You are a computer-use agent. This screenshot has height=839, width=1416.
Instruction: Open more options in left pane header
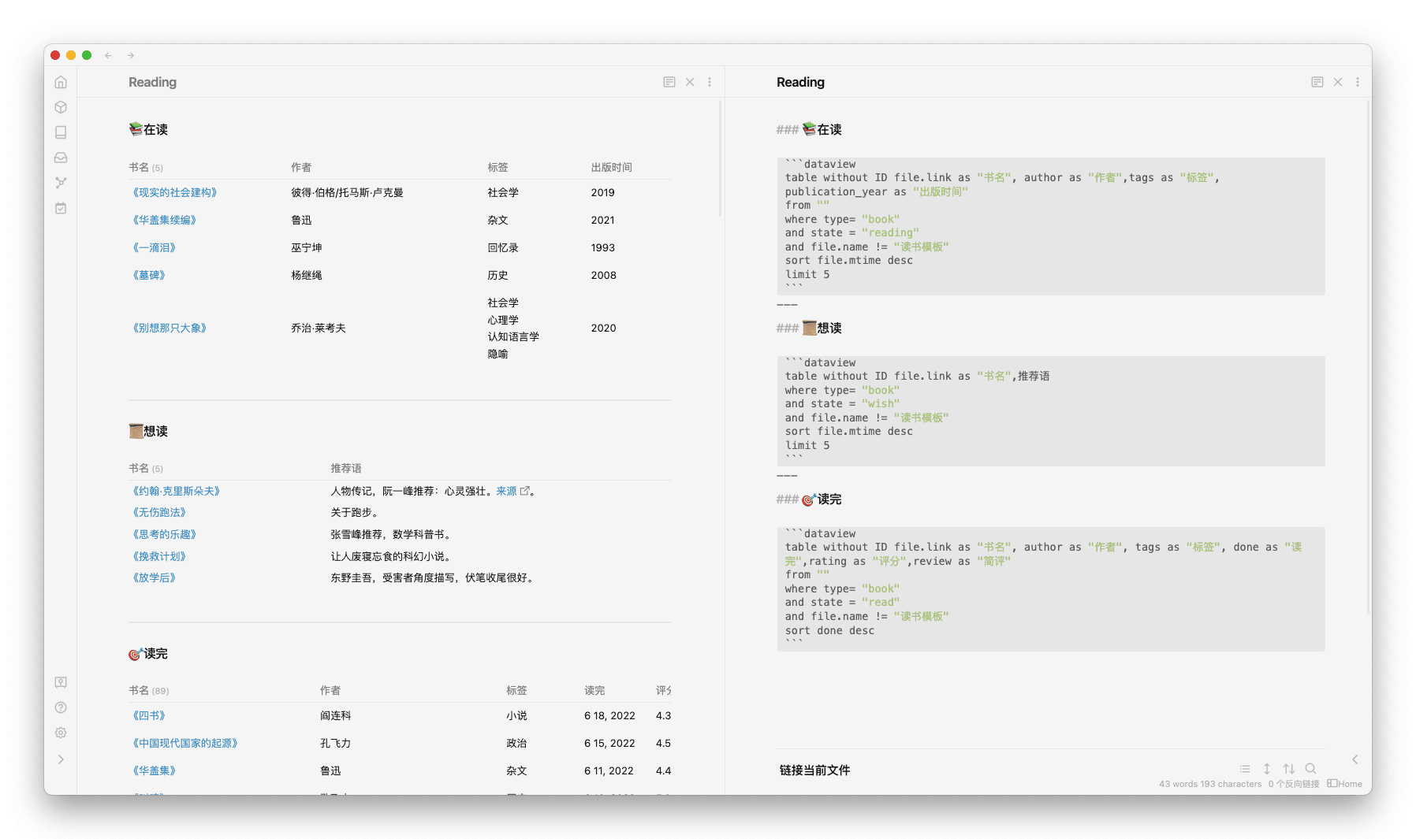click(710, 82)
